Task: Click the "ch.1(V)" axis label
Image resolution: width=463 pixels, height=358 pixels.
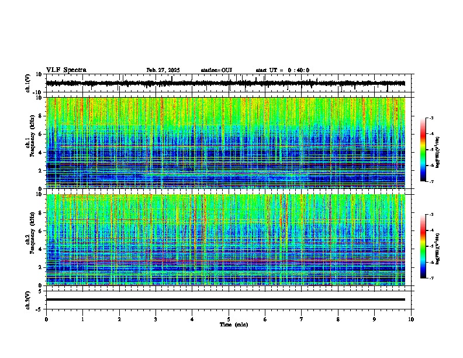Action: [x=28, y=83]
